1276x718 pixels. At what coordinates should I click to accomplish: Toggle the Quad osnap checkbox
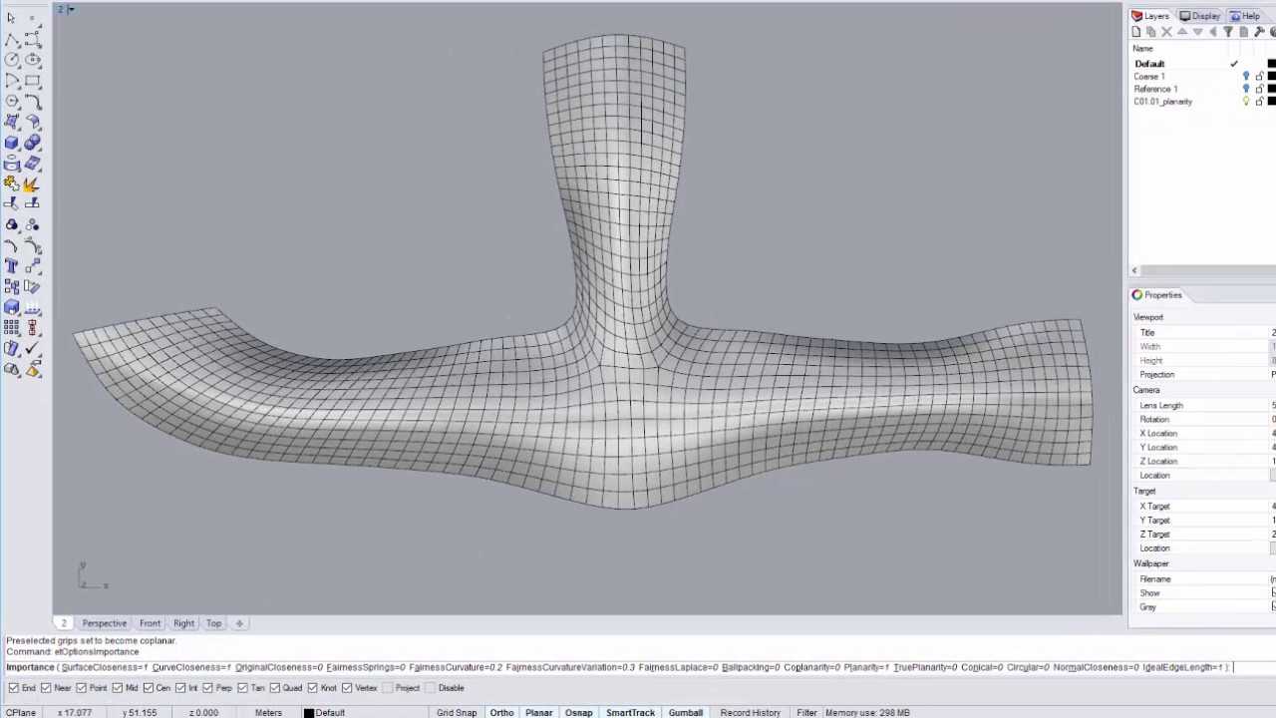(x=273, y=688)
